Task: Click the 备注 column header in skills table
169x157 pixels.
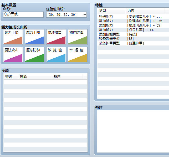Action: pyautogui.click(x=67, y=77)
